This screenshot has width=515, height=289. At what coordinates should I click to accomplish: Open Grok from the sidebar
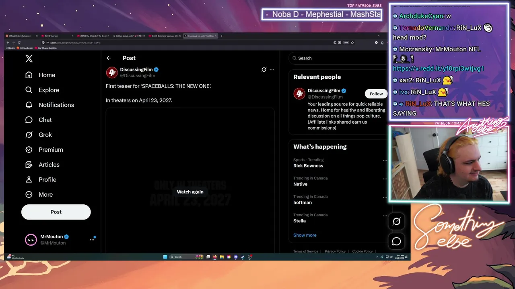point(39,134)
